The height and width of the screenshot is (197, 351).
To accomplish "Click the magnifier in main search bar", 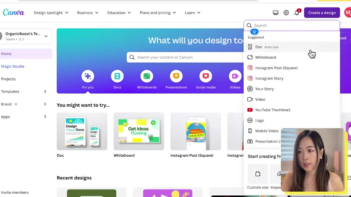I will coord(132,57).
